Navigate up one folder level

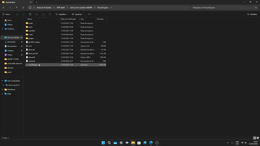point(16,8)
